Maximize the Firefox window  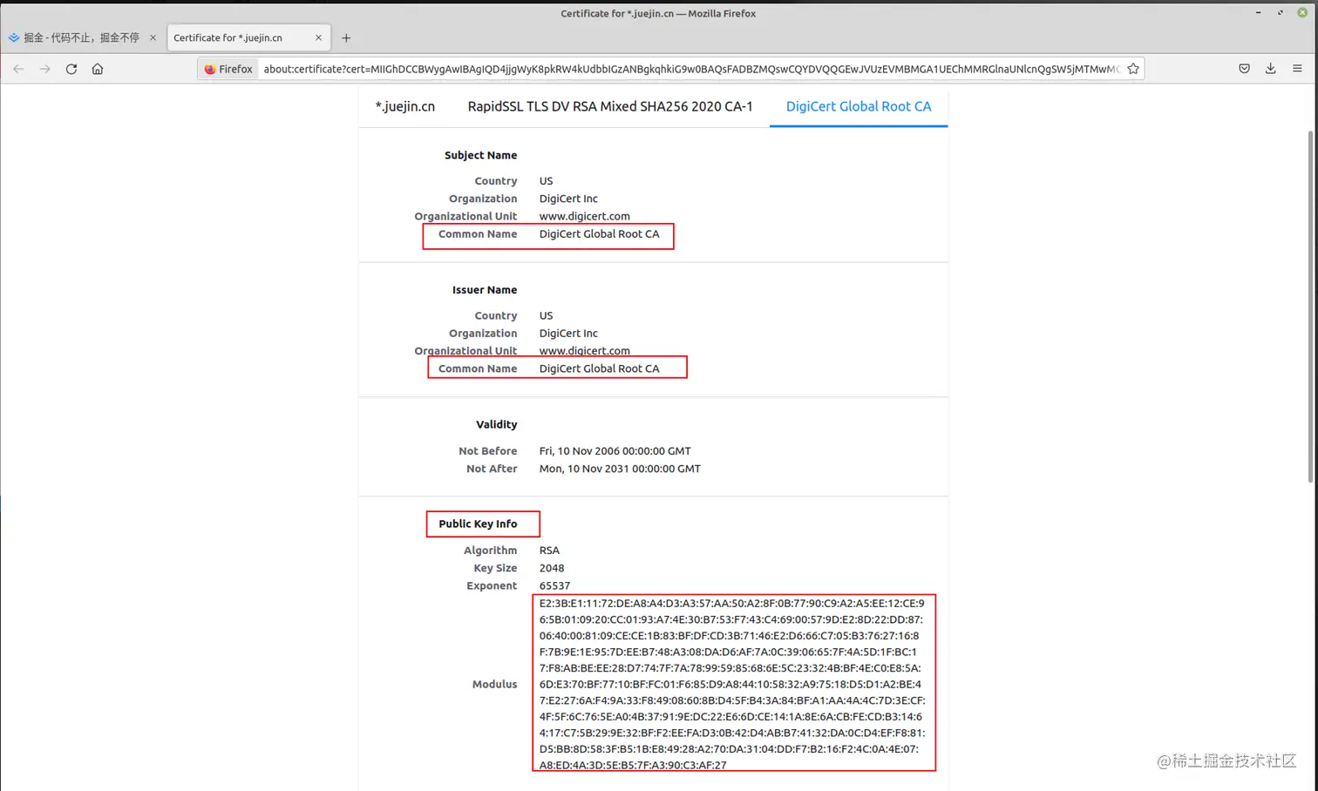(1280, 13)
